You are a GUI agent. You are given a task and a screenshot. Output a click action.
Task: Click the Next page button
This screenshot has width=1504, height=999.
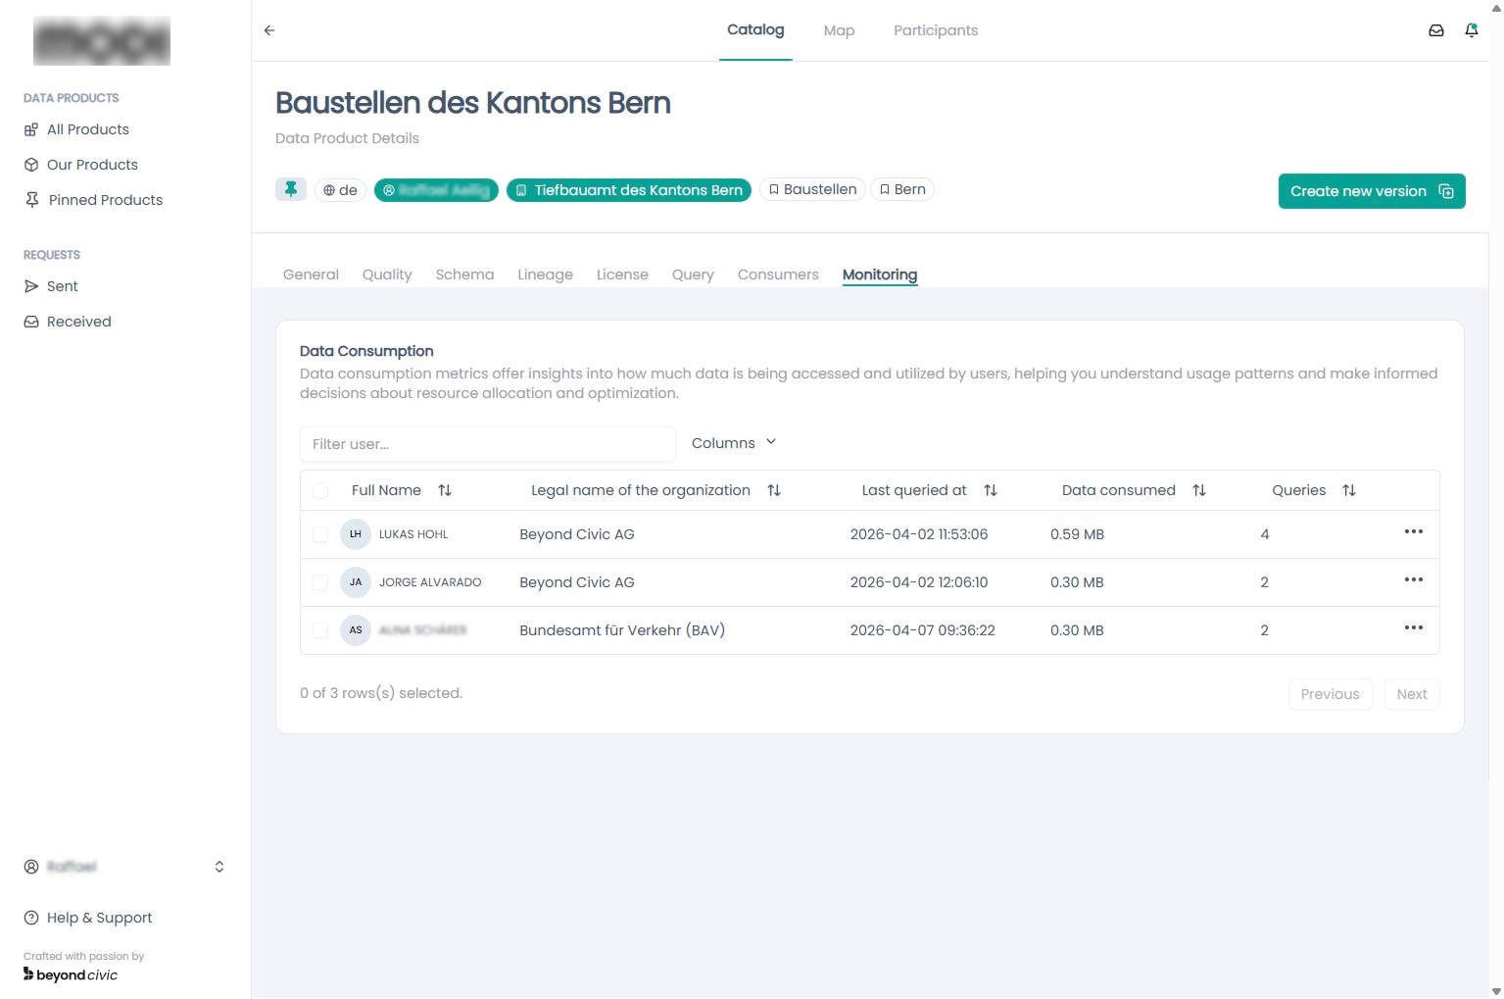(x=1412, y=694)
